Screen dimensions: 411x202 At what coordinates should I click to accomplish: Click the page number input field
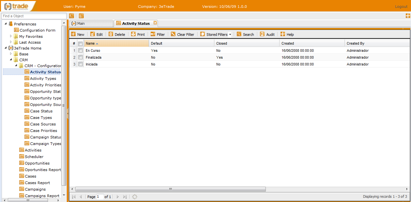[100, 197]
